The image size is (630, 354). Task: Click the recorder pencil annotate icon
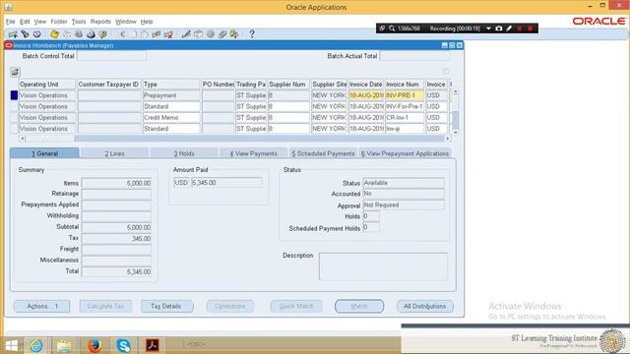[x=509, y=29]
